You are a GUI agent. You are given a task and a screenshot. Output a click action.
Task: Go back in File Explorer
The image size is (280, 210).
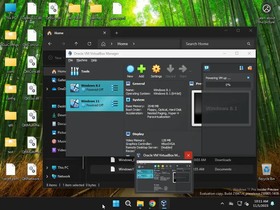[x=50, y=44]
